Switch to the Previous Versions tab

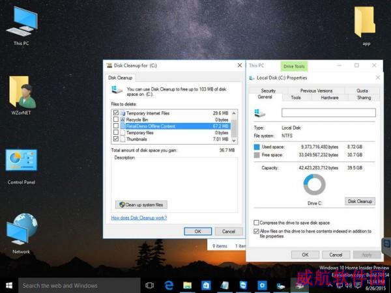316,91
